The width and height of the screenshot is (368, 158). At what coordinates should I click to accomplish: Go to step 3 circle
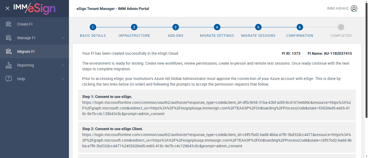[176, 27]
